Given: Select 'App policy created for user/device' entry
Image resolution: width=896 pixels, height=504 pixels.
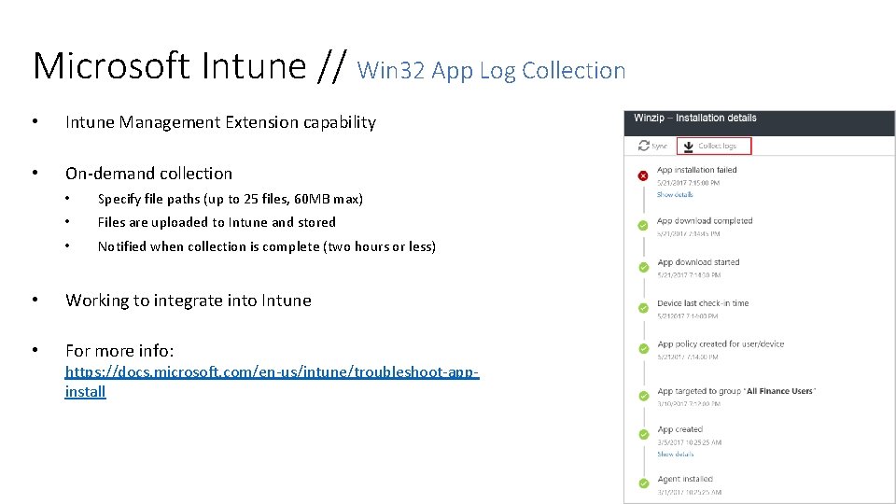Looking at the screenshot, I should (721, 344).
